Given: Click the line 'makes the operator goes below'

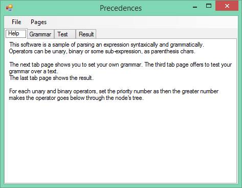Looking at the screenshot, I should tap(76, 98).
